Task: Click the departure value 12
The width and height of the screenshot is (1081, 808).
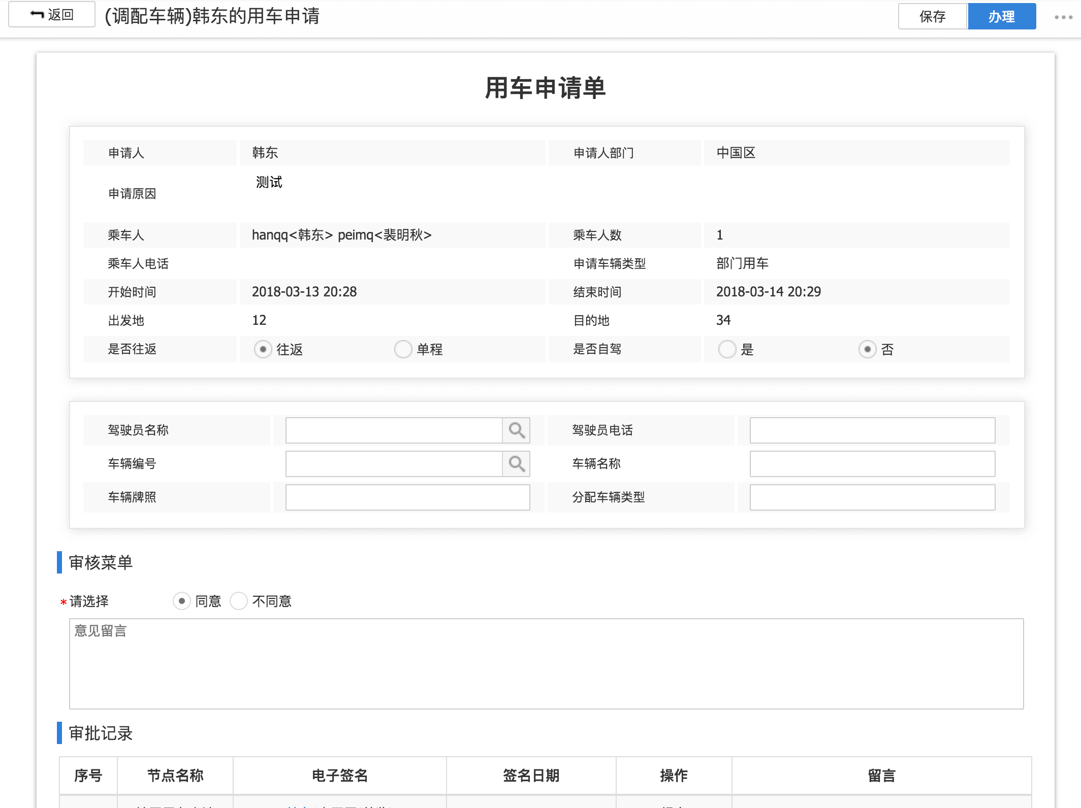Action: point(259,320)
